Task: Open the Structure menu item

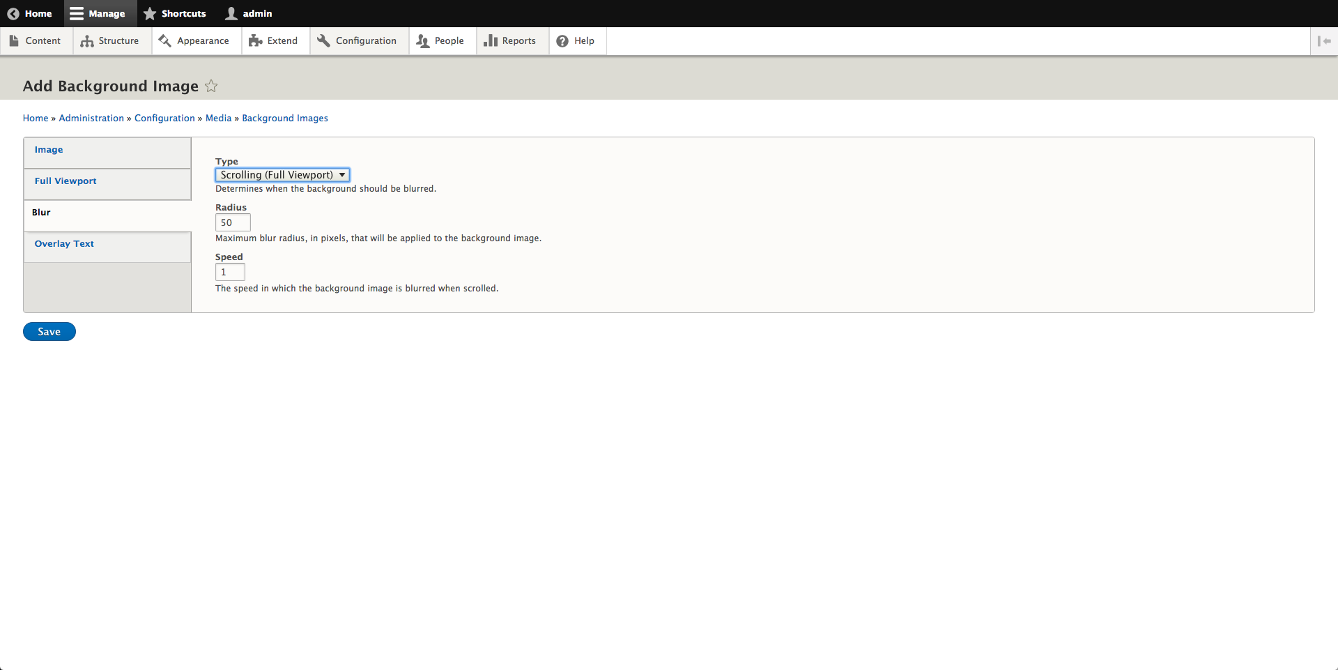Action: pyautogui.click(x=110, y=41)
